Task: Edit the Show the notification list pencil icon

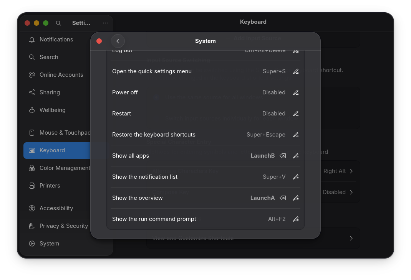Action: point(296,177)
